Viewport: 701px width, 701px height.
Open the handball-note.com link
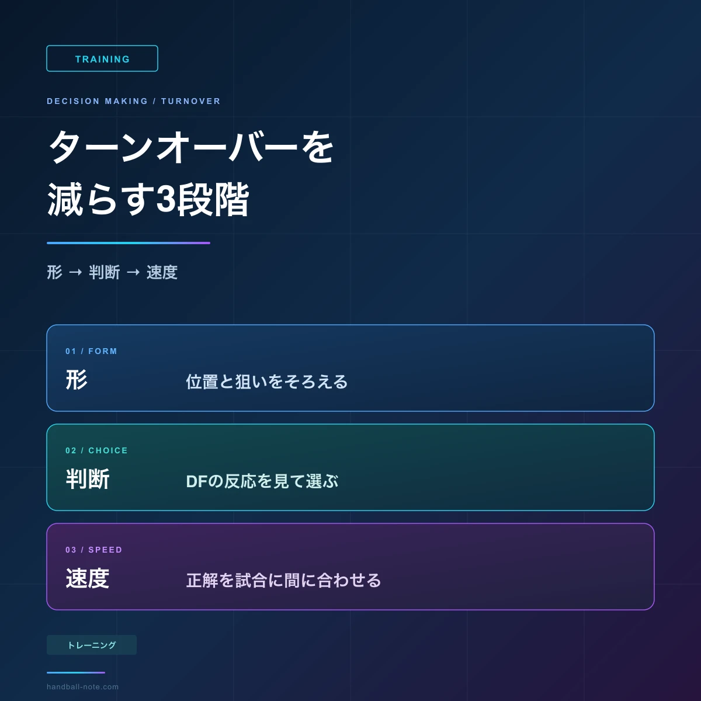click(83, 687)
